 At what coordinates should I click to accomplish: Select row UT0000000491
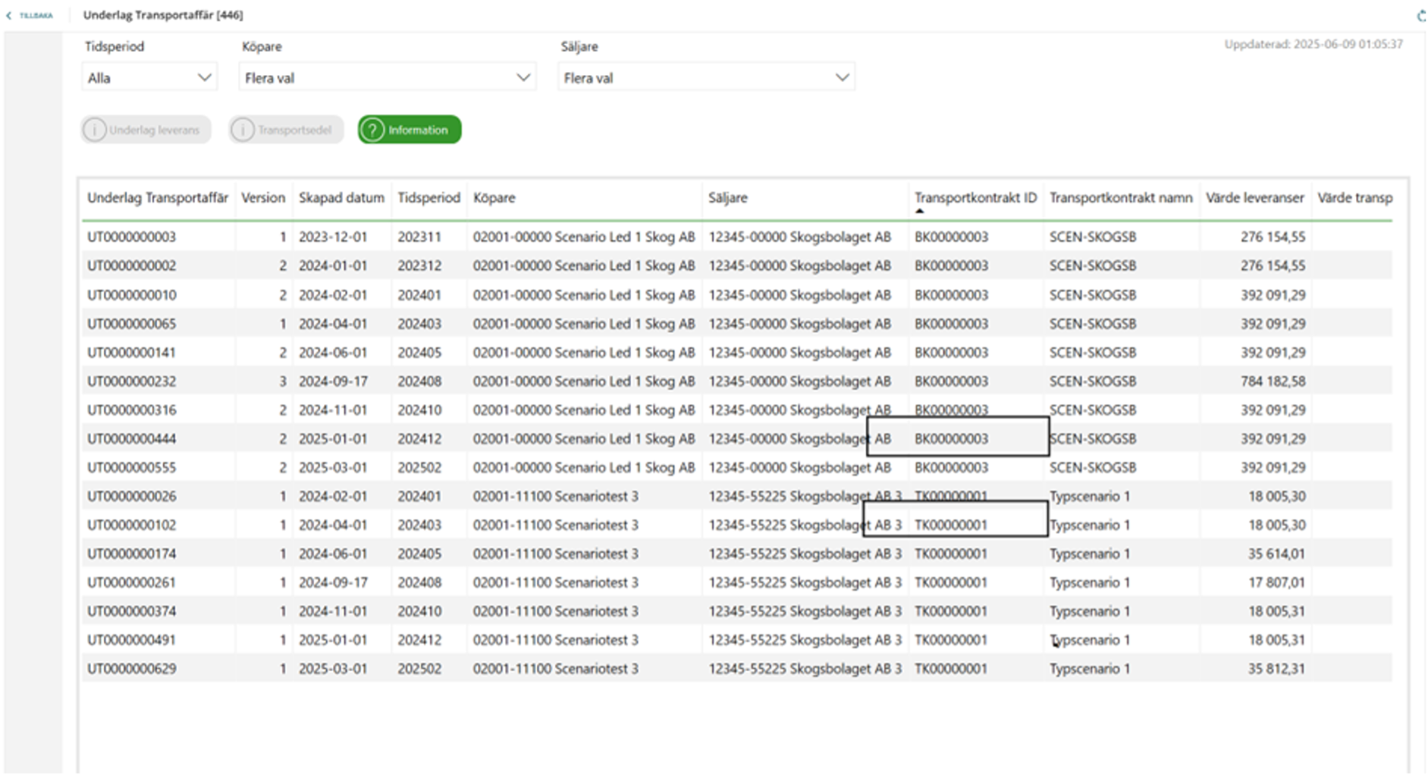[737, 640]
